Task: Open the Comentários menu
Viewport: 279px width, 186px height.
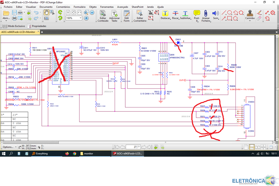Action: pyautogui.click(x=63, y=7)
